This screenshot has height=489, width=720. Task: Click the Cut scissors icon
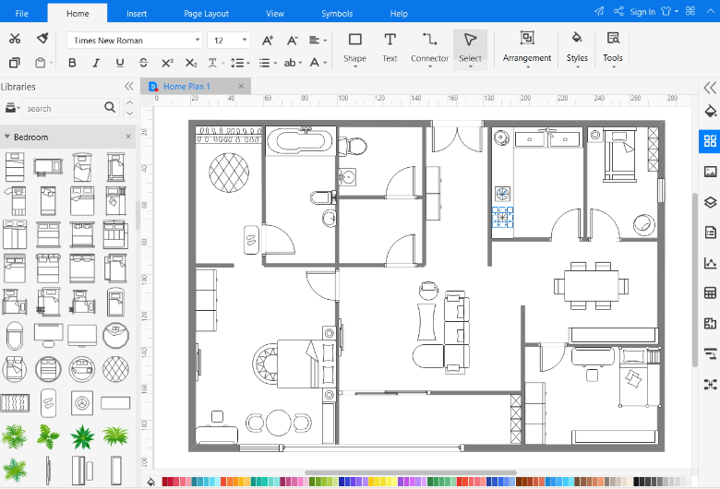pos(15,39)
